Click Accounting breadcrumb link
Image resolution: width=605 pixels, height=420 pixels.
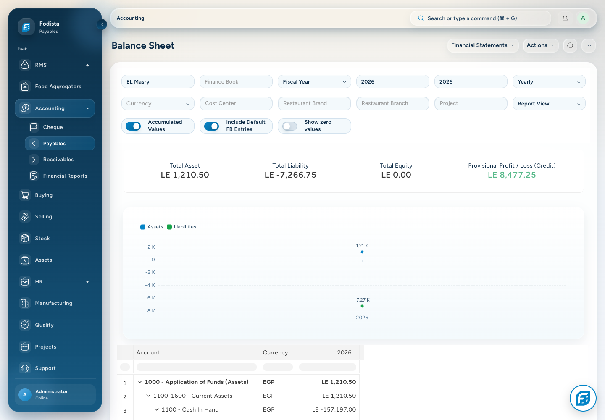click(130, 18)
